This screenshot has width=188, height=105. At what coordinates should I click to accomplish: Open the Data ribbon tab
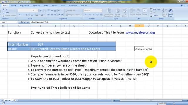point(46,6)
